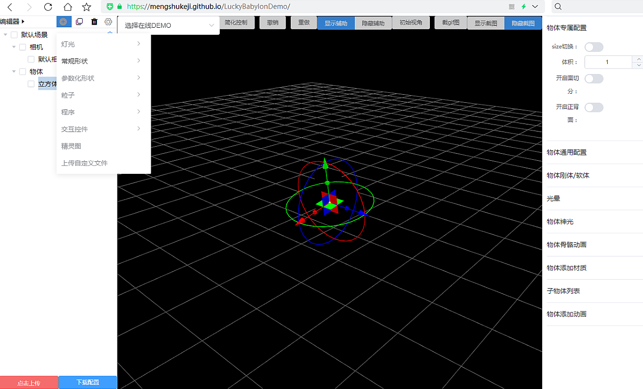Open browser home page icon
This screenshot has height=389, width=643.
[68, 7]
